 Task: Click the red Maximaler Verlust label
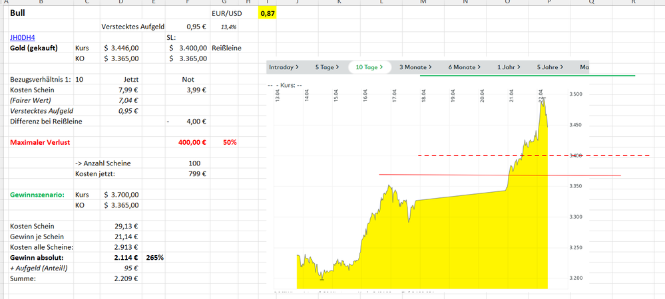(x=40, y=142)
